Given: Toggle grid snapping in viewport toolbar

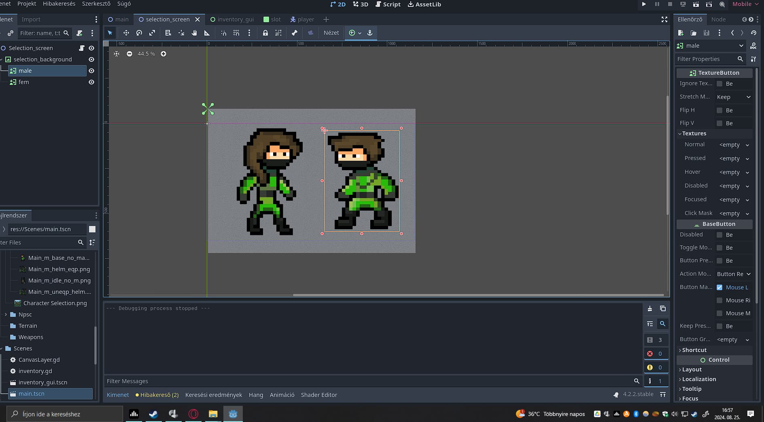Looking at the screenshot, I should 236,33.
